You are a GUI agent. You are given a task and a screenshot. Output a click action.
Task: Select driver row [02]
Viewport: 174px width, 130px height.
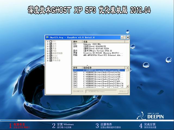click(x=99, y=73)
